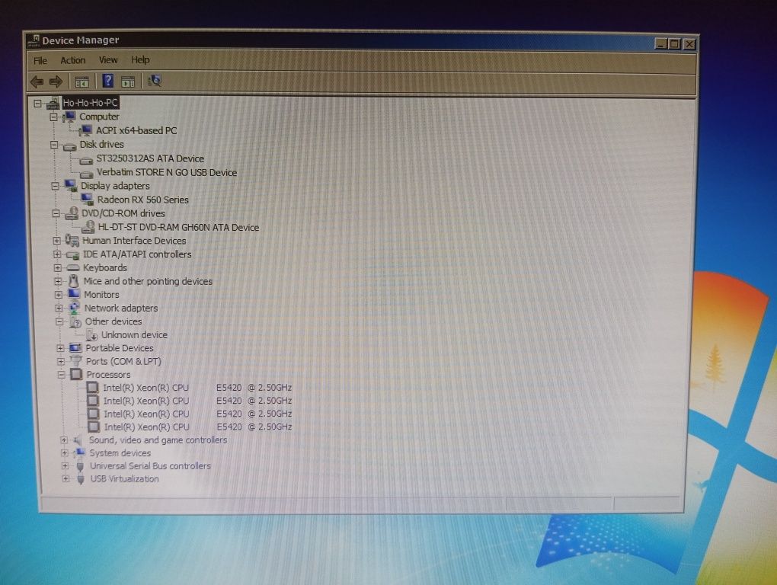Image resolution: width=777 pixels, height=585 pixels.
Task: Select the Sound, video and game controllers icon
Action: pyautogui.click(x=78, y=440)
